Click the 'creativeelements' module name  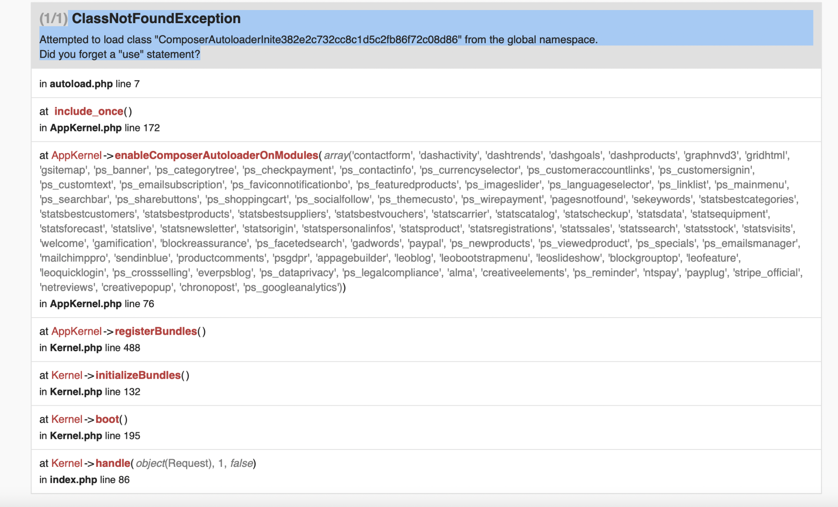[523, 273]
